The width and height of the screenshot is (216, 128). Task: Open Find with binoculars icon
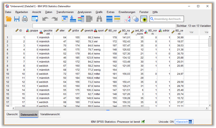point(99,19)
